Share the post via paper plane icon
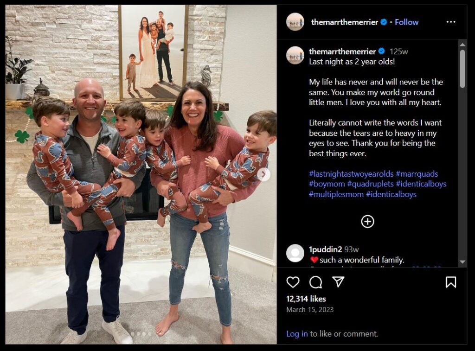Screen dimensions: 475x351 tap(338, 281)
